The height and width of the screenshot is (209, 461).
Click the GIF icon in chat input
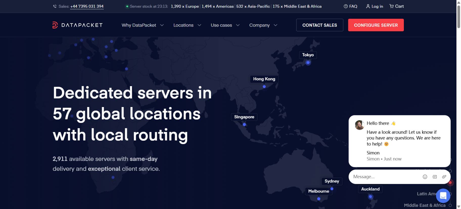(x=434, y=177)
